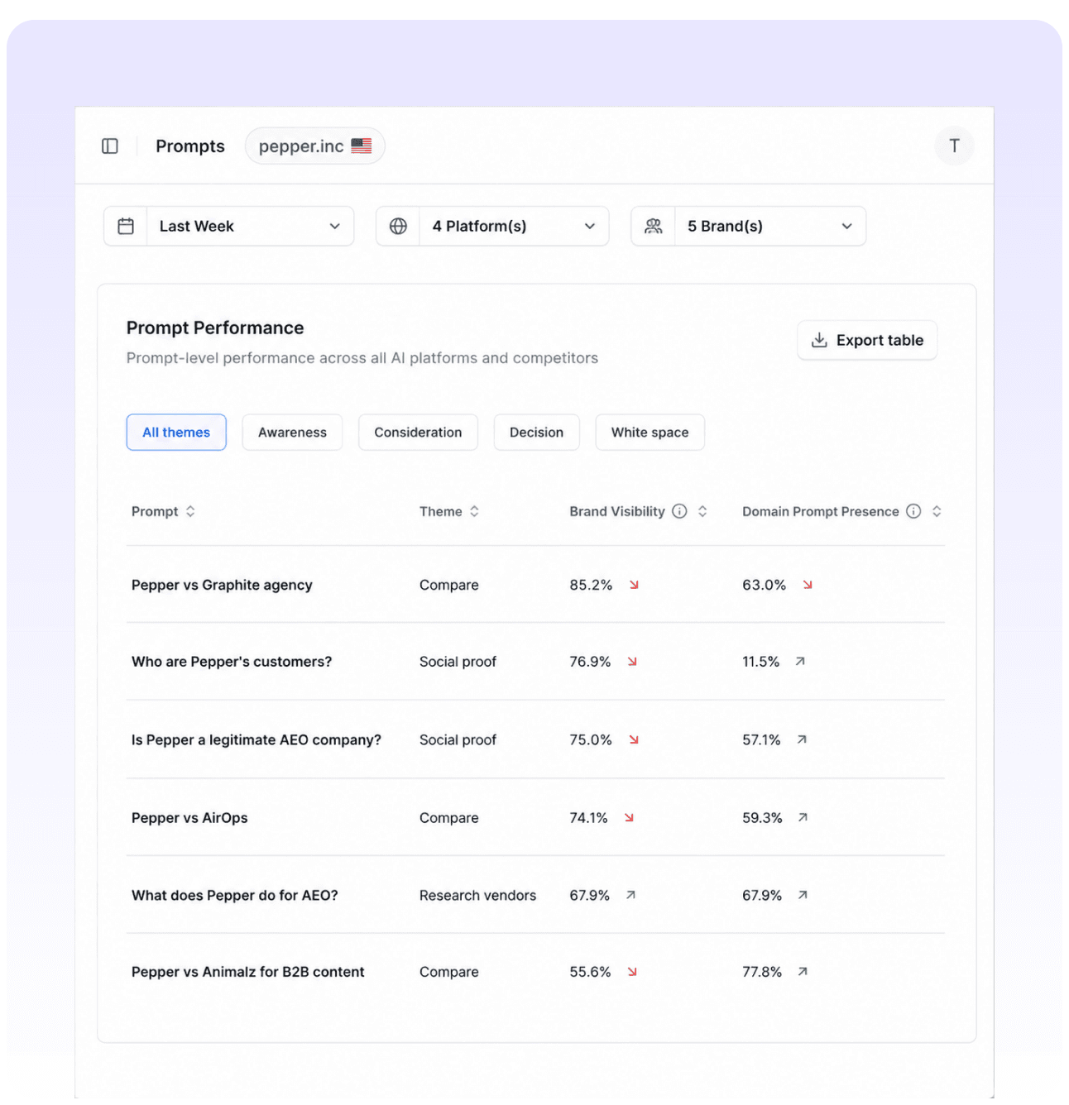Click the 11.5% domain presence value
Screen dimensions: 1069x1105
tap(760, 662)
